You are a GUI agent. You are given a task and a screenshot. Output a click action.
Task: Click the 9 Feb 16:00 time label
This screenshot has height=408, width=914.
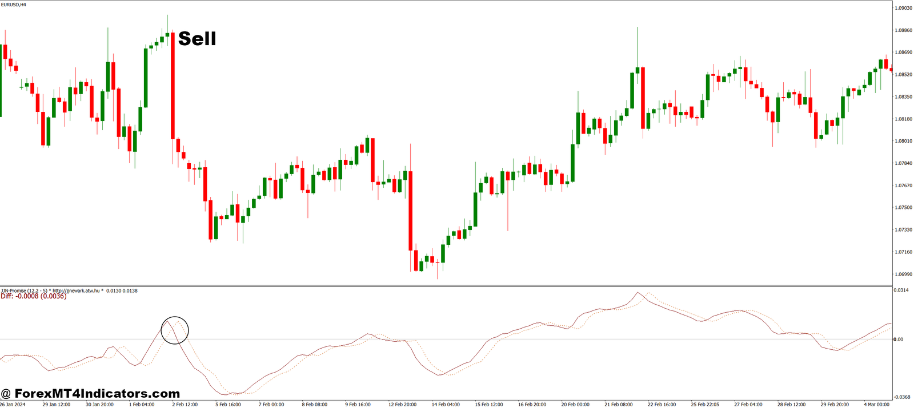358,405
